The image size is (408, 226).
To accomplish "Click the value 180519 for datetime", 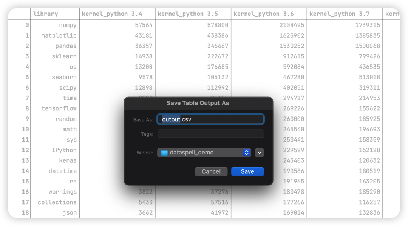I will tap(369, 171).
